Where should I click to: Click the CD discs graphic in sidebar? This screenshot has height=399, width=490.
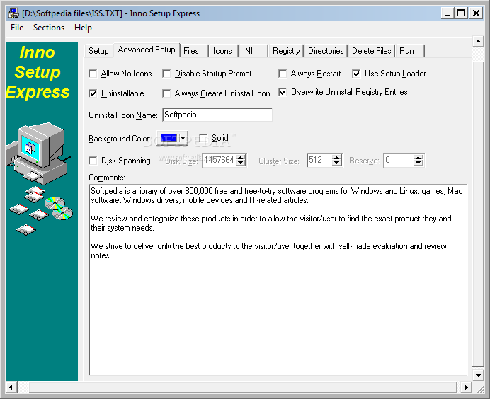point(59,208)
